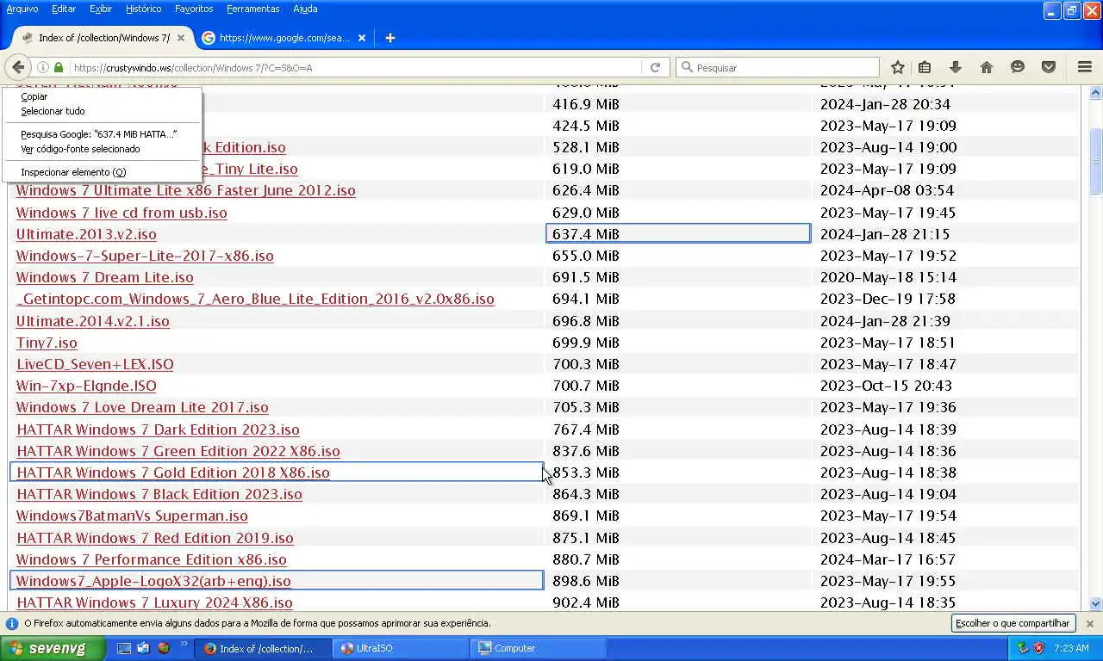Viewport: 1103px width, 661px height.
Task: Open Windows 7 Dream Lite.iso link
Action: click(x=104, y=277)
